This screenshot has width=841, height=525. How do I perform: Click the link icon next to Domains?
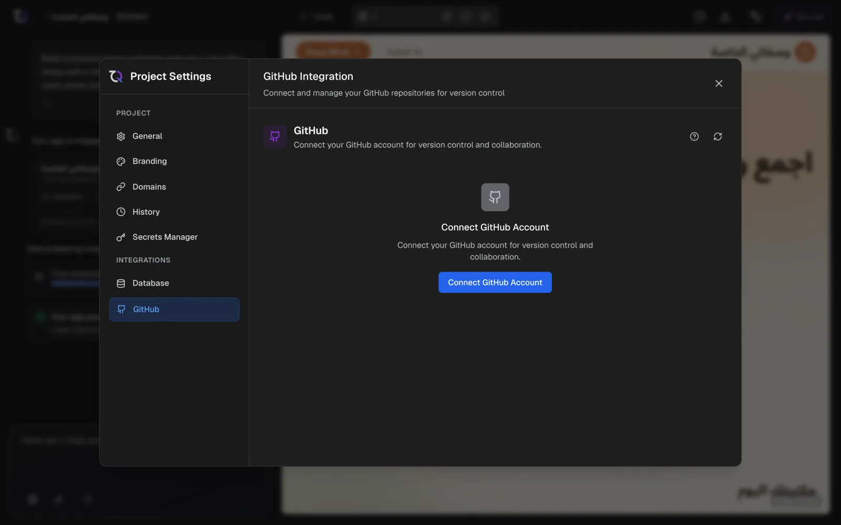pyautogui.click(x=121, y=187)
